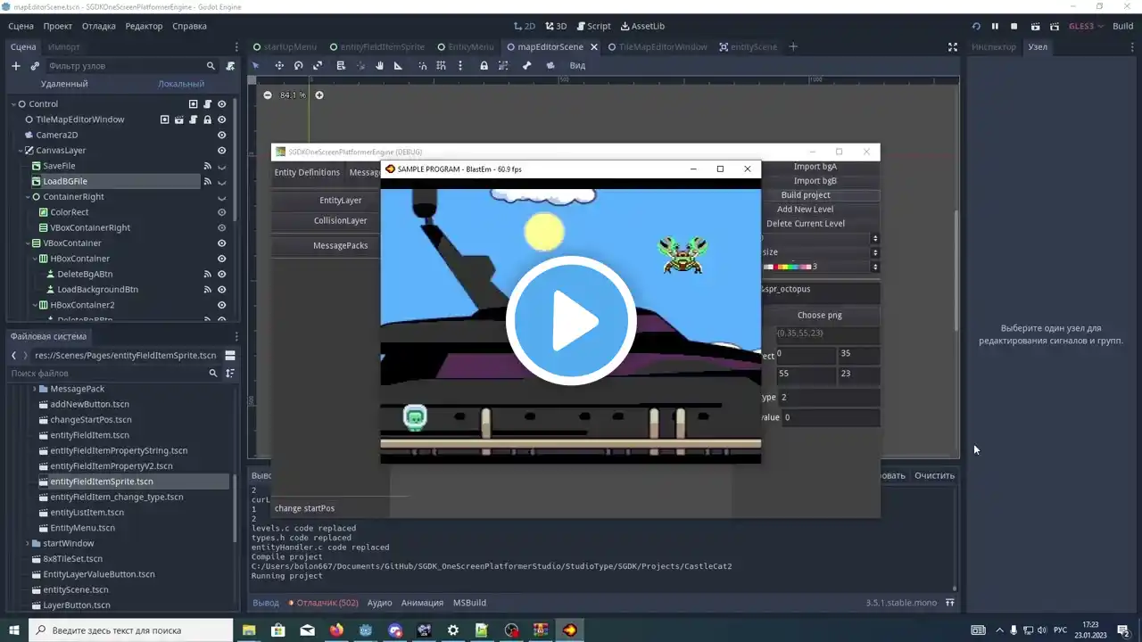Click the Build project button
The image size is (1142, 642).
[806, 195]
